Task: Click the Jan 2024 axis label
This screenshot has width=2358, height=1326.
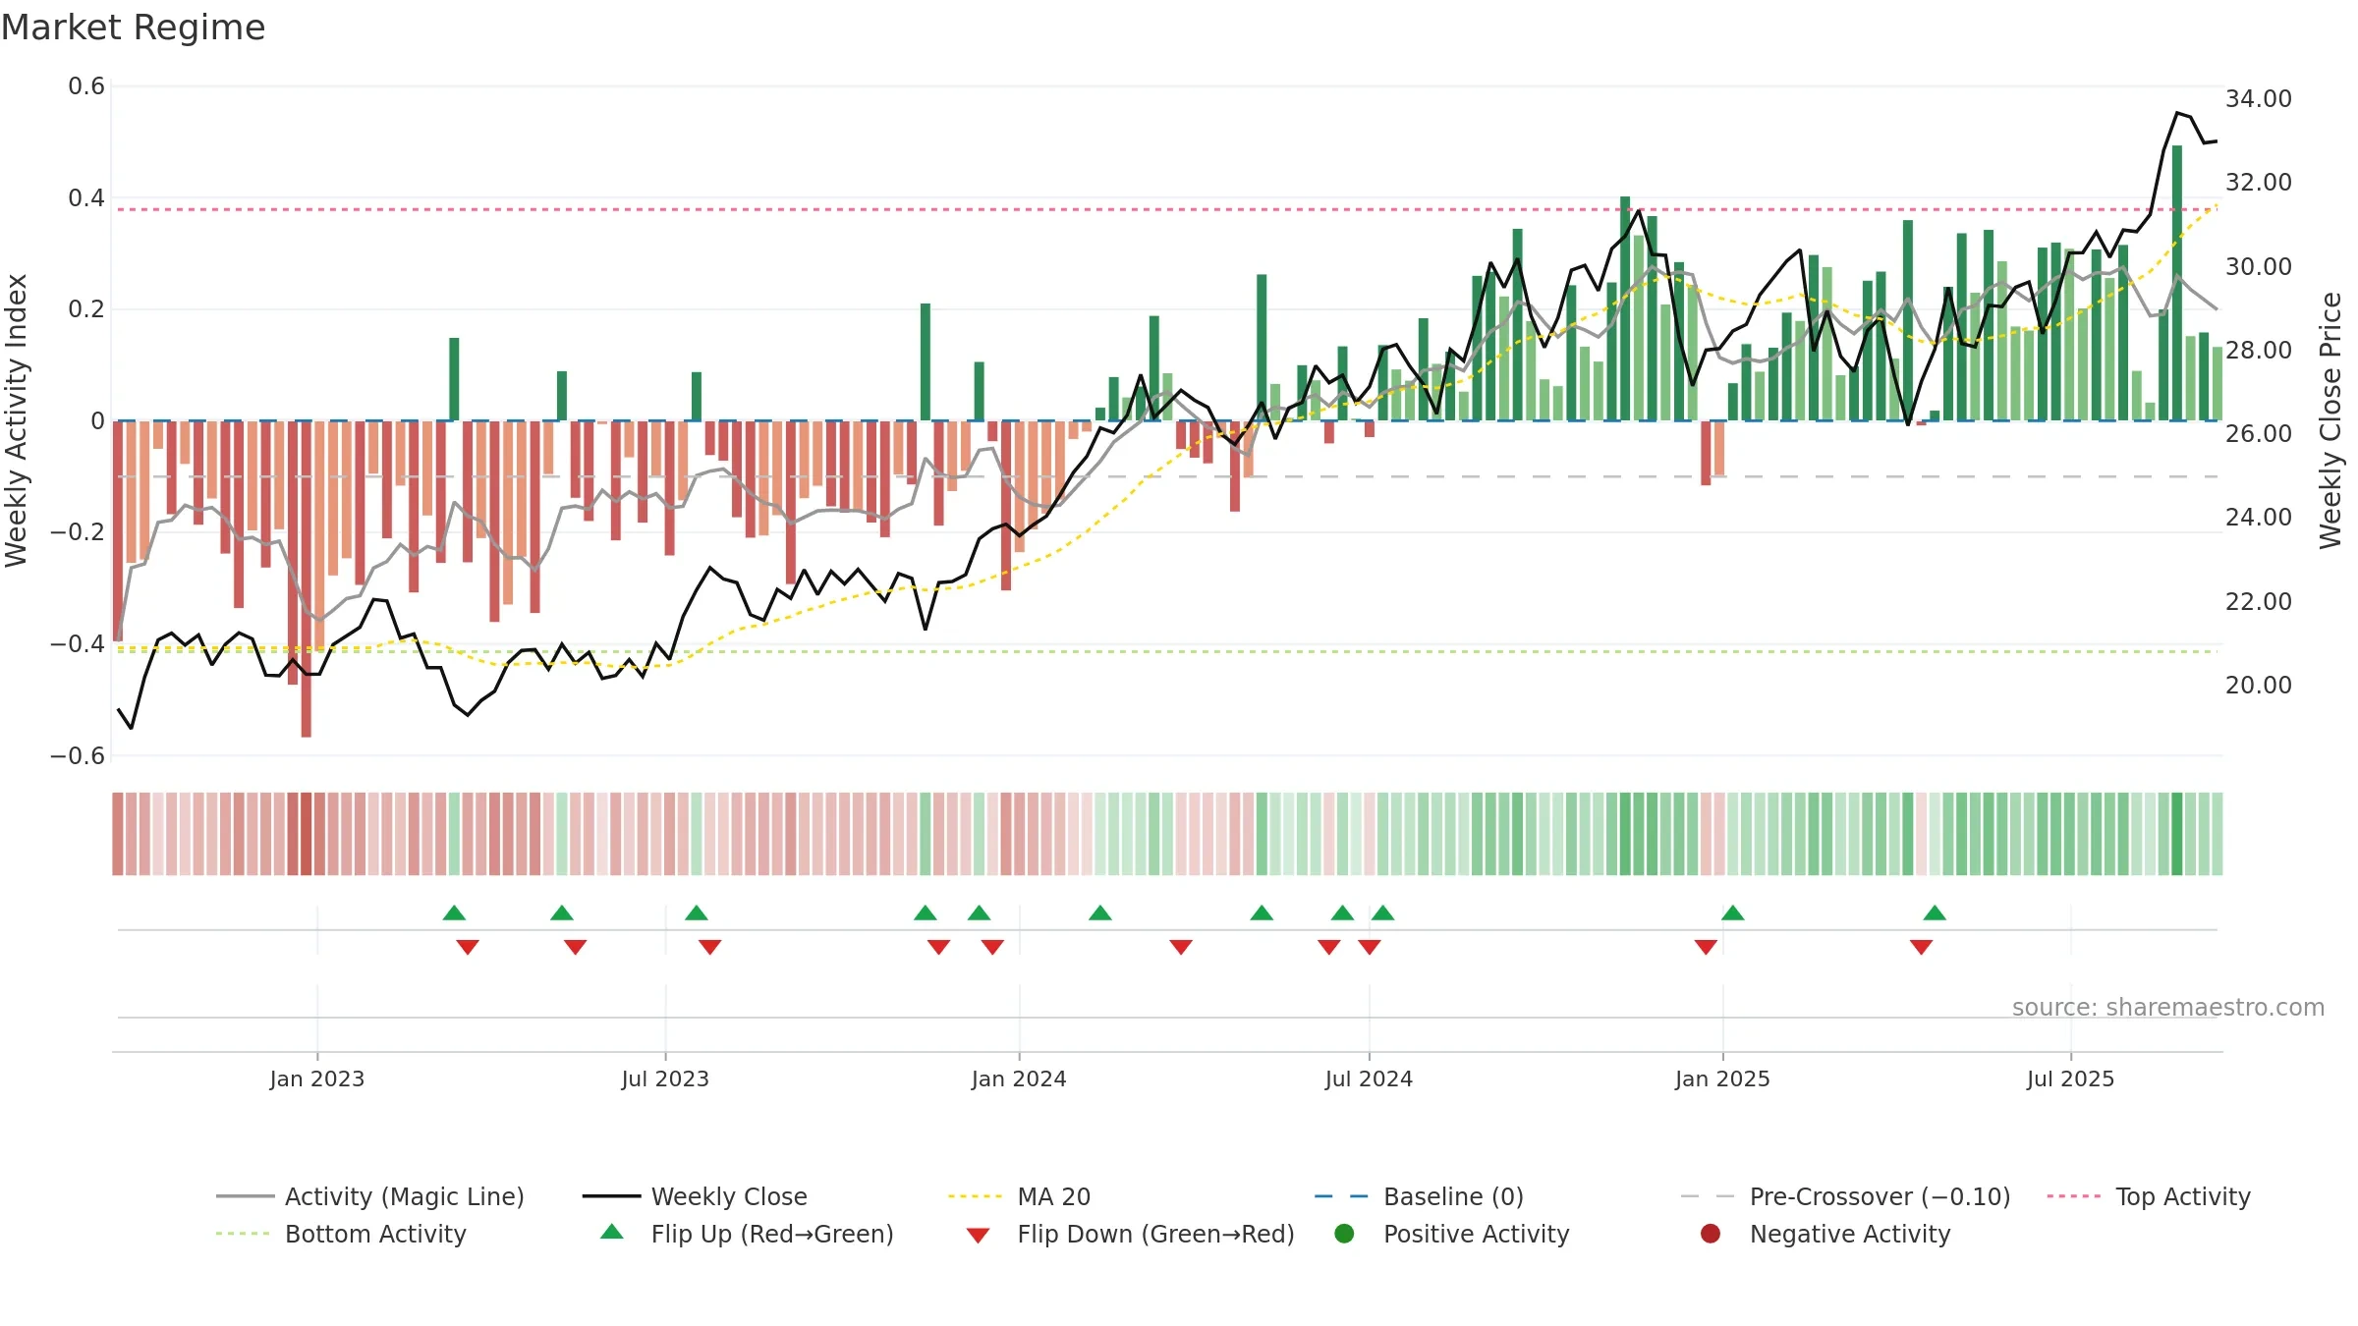Action: click(1019, 1078)
